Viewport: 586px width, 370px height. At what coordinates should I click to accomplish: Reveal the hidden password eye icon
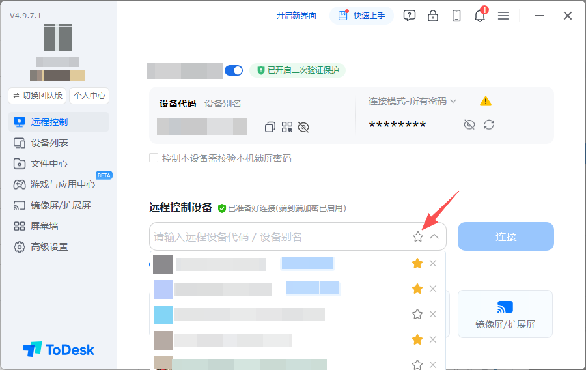pyautogui.click(x=469, y=124)
